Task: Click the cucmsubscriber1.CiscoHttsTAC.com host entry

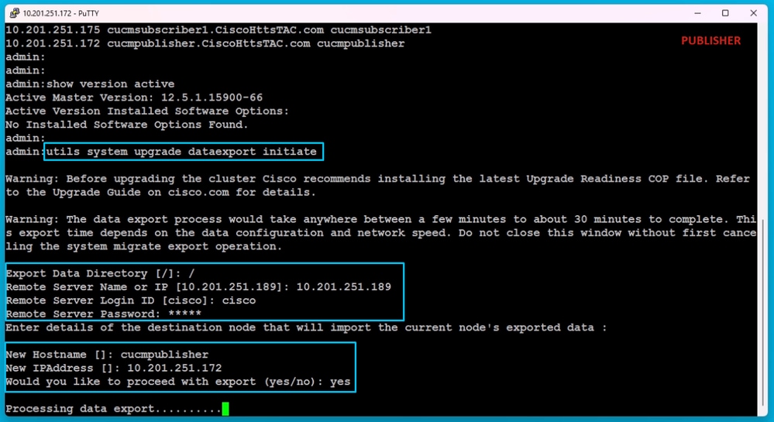Action: point(218,30)
